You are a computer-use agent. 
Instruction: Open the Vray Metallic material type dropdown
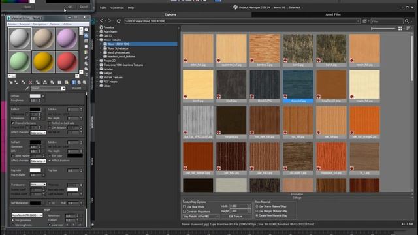point(201,217)
